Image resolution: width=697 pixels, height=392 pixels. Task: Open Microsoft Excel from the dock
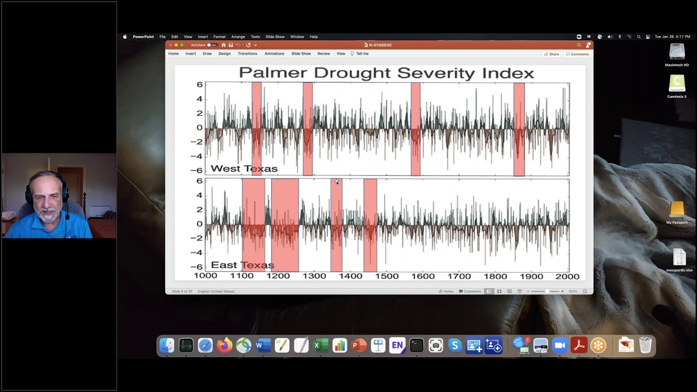321,345
